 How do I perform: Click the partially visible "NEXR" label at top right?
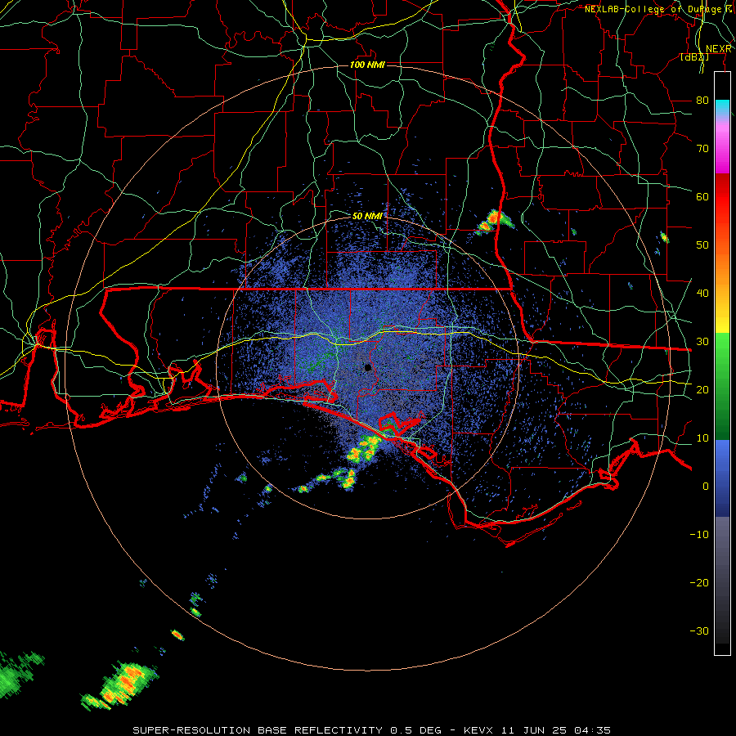pyautogui.click(x=718, y=49)
